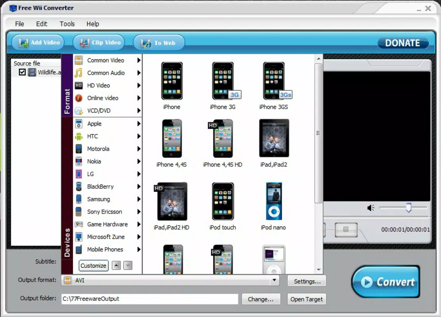Click the Nokia phone icon
Image resolution: width=441 pixels, height=317 pixels.
79,161
